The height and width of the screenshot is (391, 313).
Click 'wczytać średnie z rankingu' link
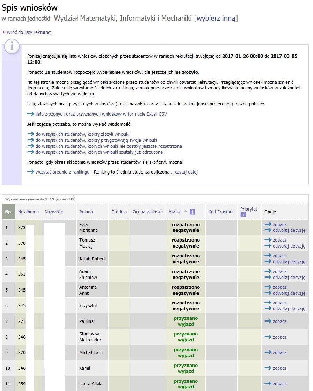point(63,172)
